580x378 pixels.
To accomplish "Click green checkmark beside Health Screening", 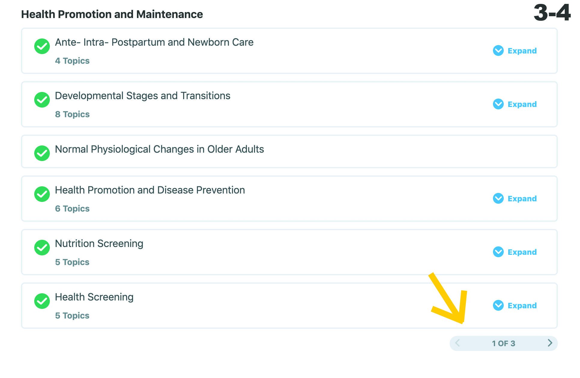I will coord(42,301).
